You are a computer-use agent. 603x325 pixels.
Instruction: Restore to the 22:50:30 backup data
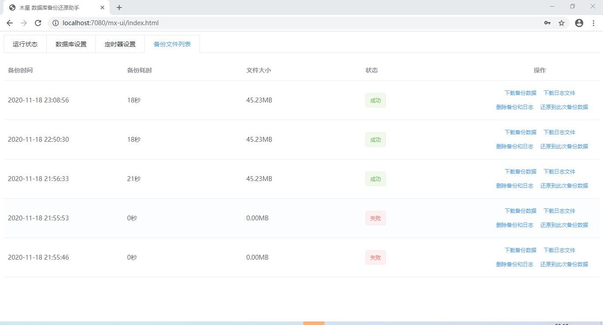click(x=564, y=147)
